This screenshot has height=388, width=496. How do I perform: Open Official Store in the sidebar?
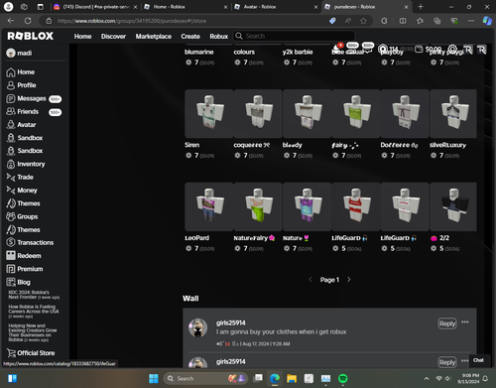(x=31, y=353)
